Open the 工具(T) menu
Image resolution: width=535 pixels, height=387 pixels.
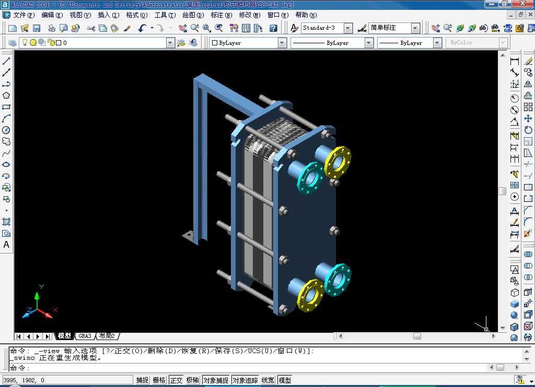point(165,15)
